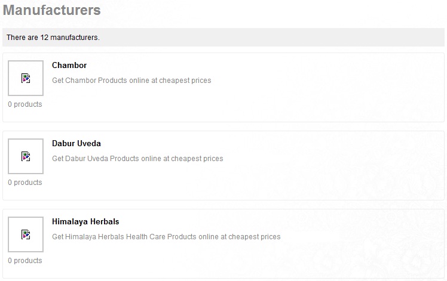Viewport: 447px width, 281px height.
Task: Click the Chambor Products description text
Action: click(x=131, y=81)
